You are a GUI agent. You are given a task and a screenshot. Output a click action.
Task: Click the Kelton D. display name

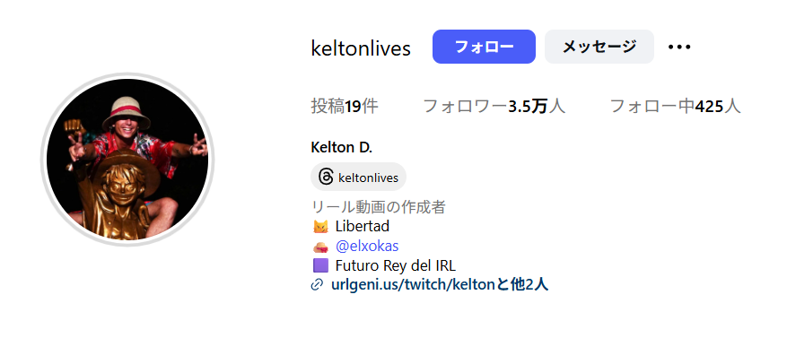coord(342,148)
